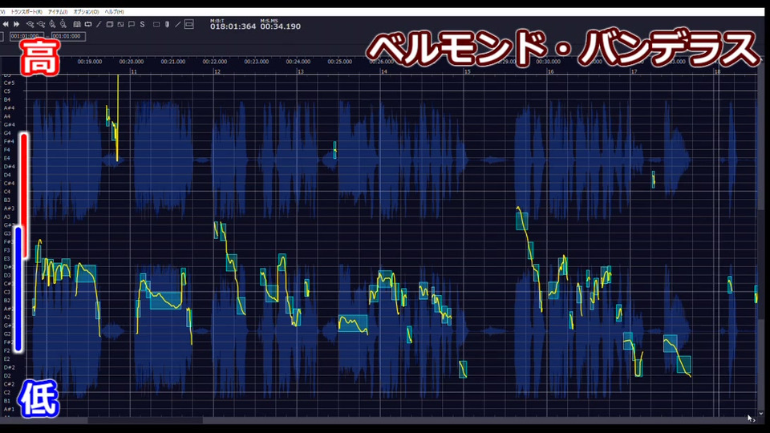Open the アイテム menu
This screenshot has height=433, width=770.
point(58,12)
